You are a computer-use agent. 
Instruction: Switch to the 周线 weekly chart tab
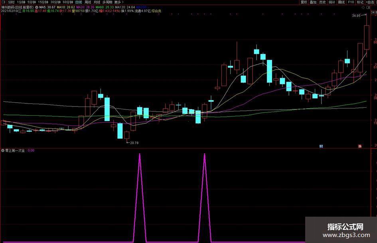(88, 2)
